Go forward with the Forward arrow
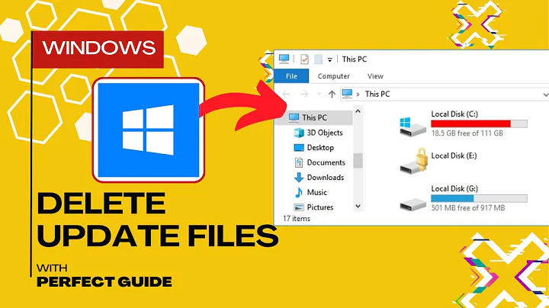 pyautogui.click(x=304, y=94)
